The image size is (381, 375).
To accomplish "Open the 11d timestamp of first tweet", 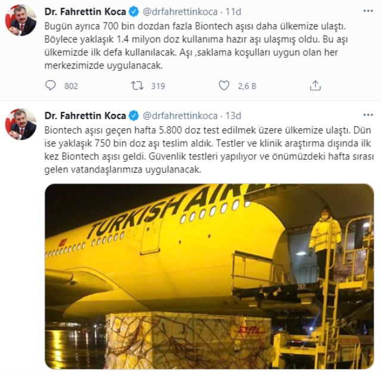I will [233, 11].
